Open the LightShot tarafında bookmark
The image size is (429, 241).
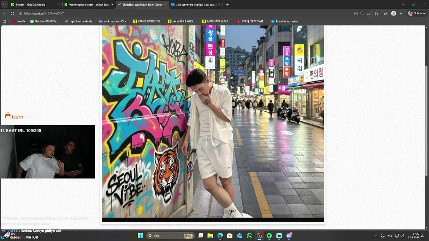point(79,21)
